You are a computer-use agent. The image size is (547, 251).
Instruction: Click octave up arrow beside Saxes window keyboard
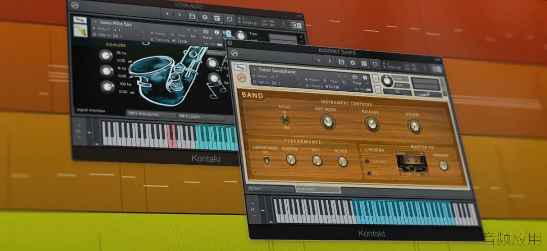(x=252, y=203)
